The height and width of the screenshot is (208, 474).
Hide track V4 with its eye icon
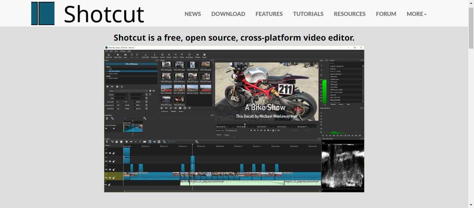[x=110, y=153]
